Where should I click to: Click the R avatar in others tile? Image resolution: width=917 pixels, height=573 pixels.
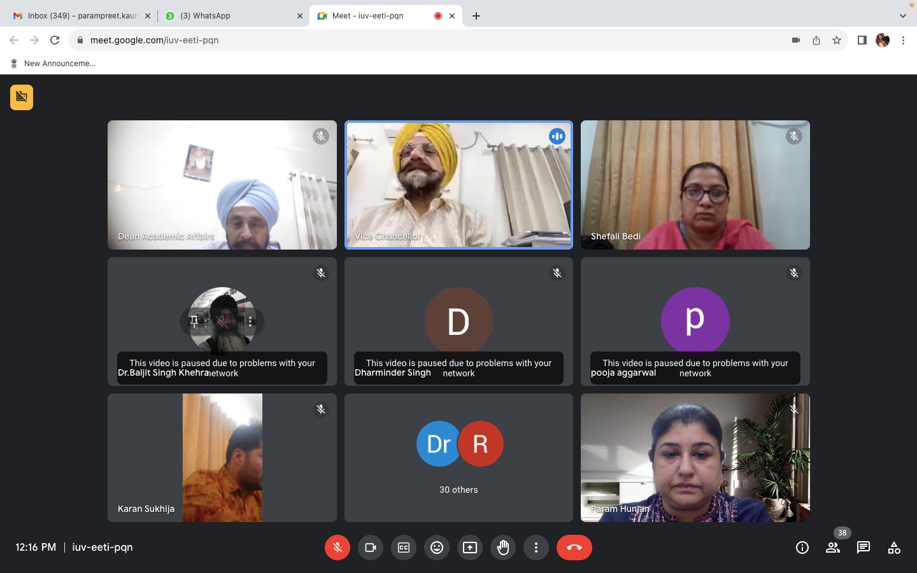click(481, 444)
